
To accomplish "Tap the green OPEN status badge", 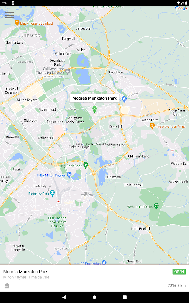I will tap(179, 272).
